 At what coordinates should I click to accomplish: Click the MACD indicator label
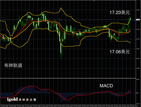[106, 86]
